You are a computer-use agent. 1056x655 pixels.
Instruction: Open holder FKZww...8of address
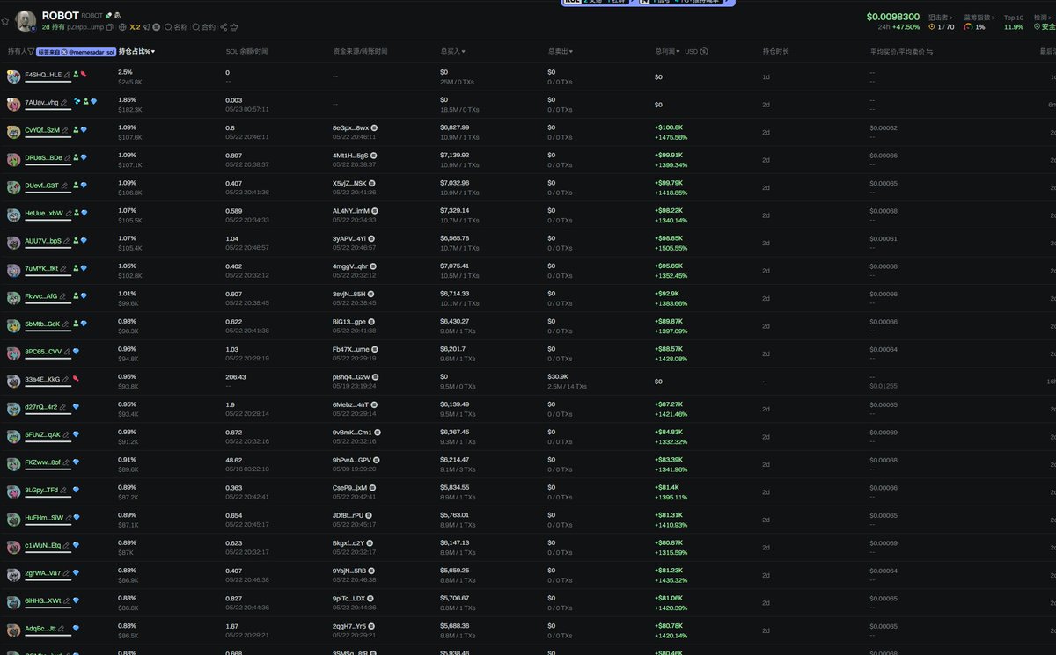(x=42, y=462)
